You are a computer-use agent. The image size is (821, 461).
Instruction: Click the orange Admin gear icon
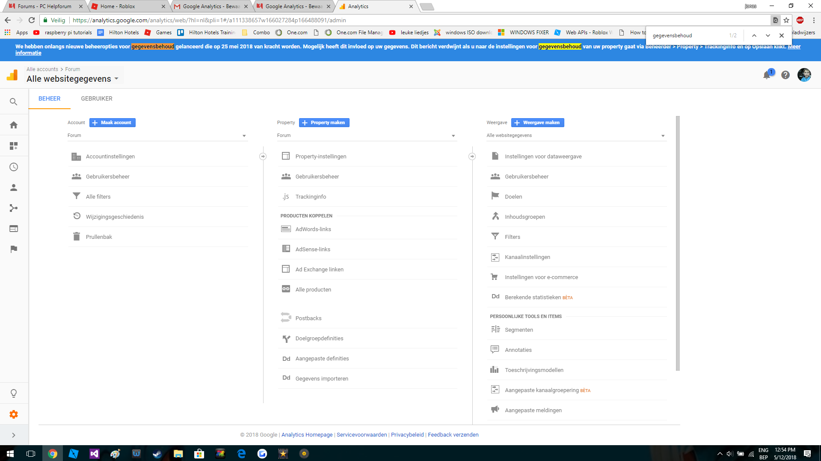coord(14,414)
